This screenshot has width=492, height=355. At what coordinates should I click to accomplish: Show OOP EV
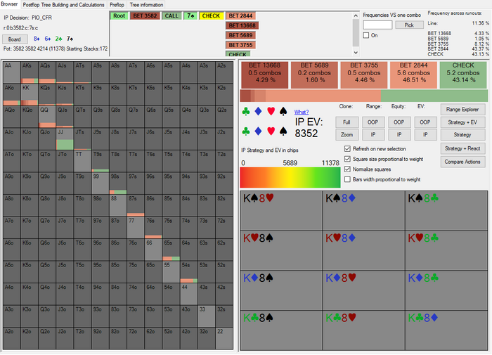point(425,122)
